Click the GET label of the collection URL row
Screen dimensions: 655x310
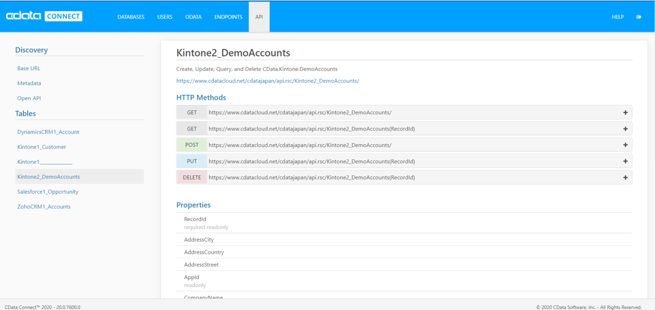click(192, 112)
